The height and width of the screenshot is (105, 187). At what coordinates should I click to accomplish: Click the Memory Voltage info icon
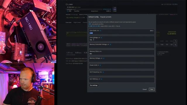tap(104, 58)
